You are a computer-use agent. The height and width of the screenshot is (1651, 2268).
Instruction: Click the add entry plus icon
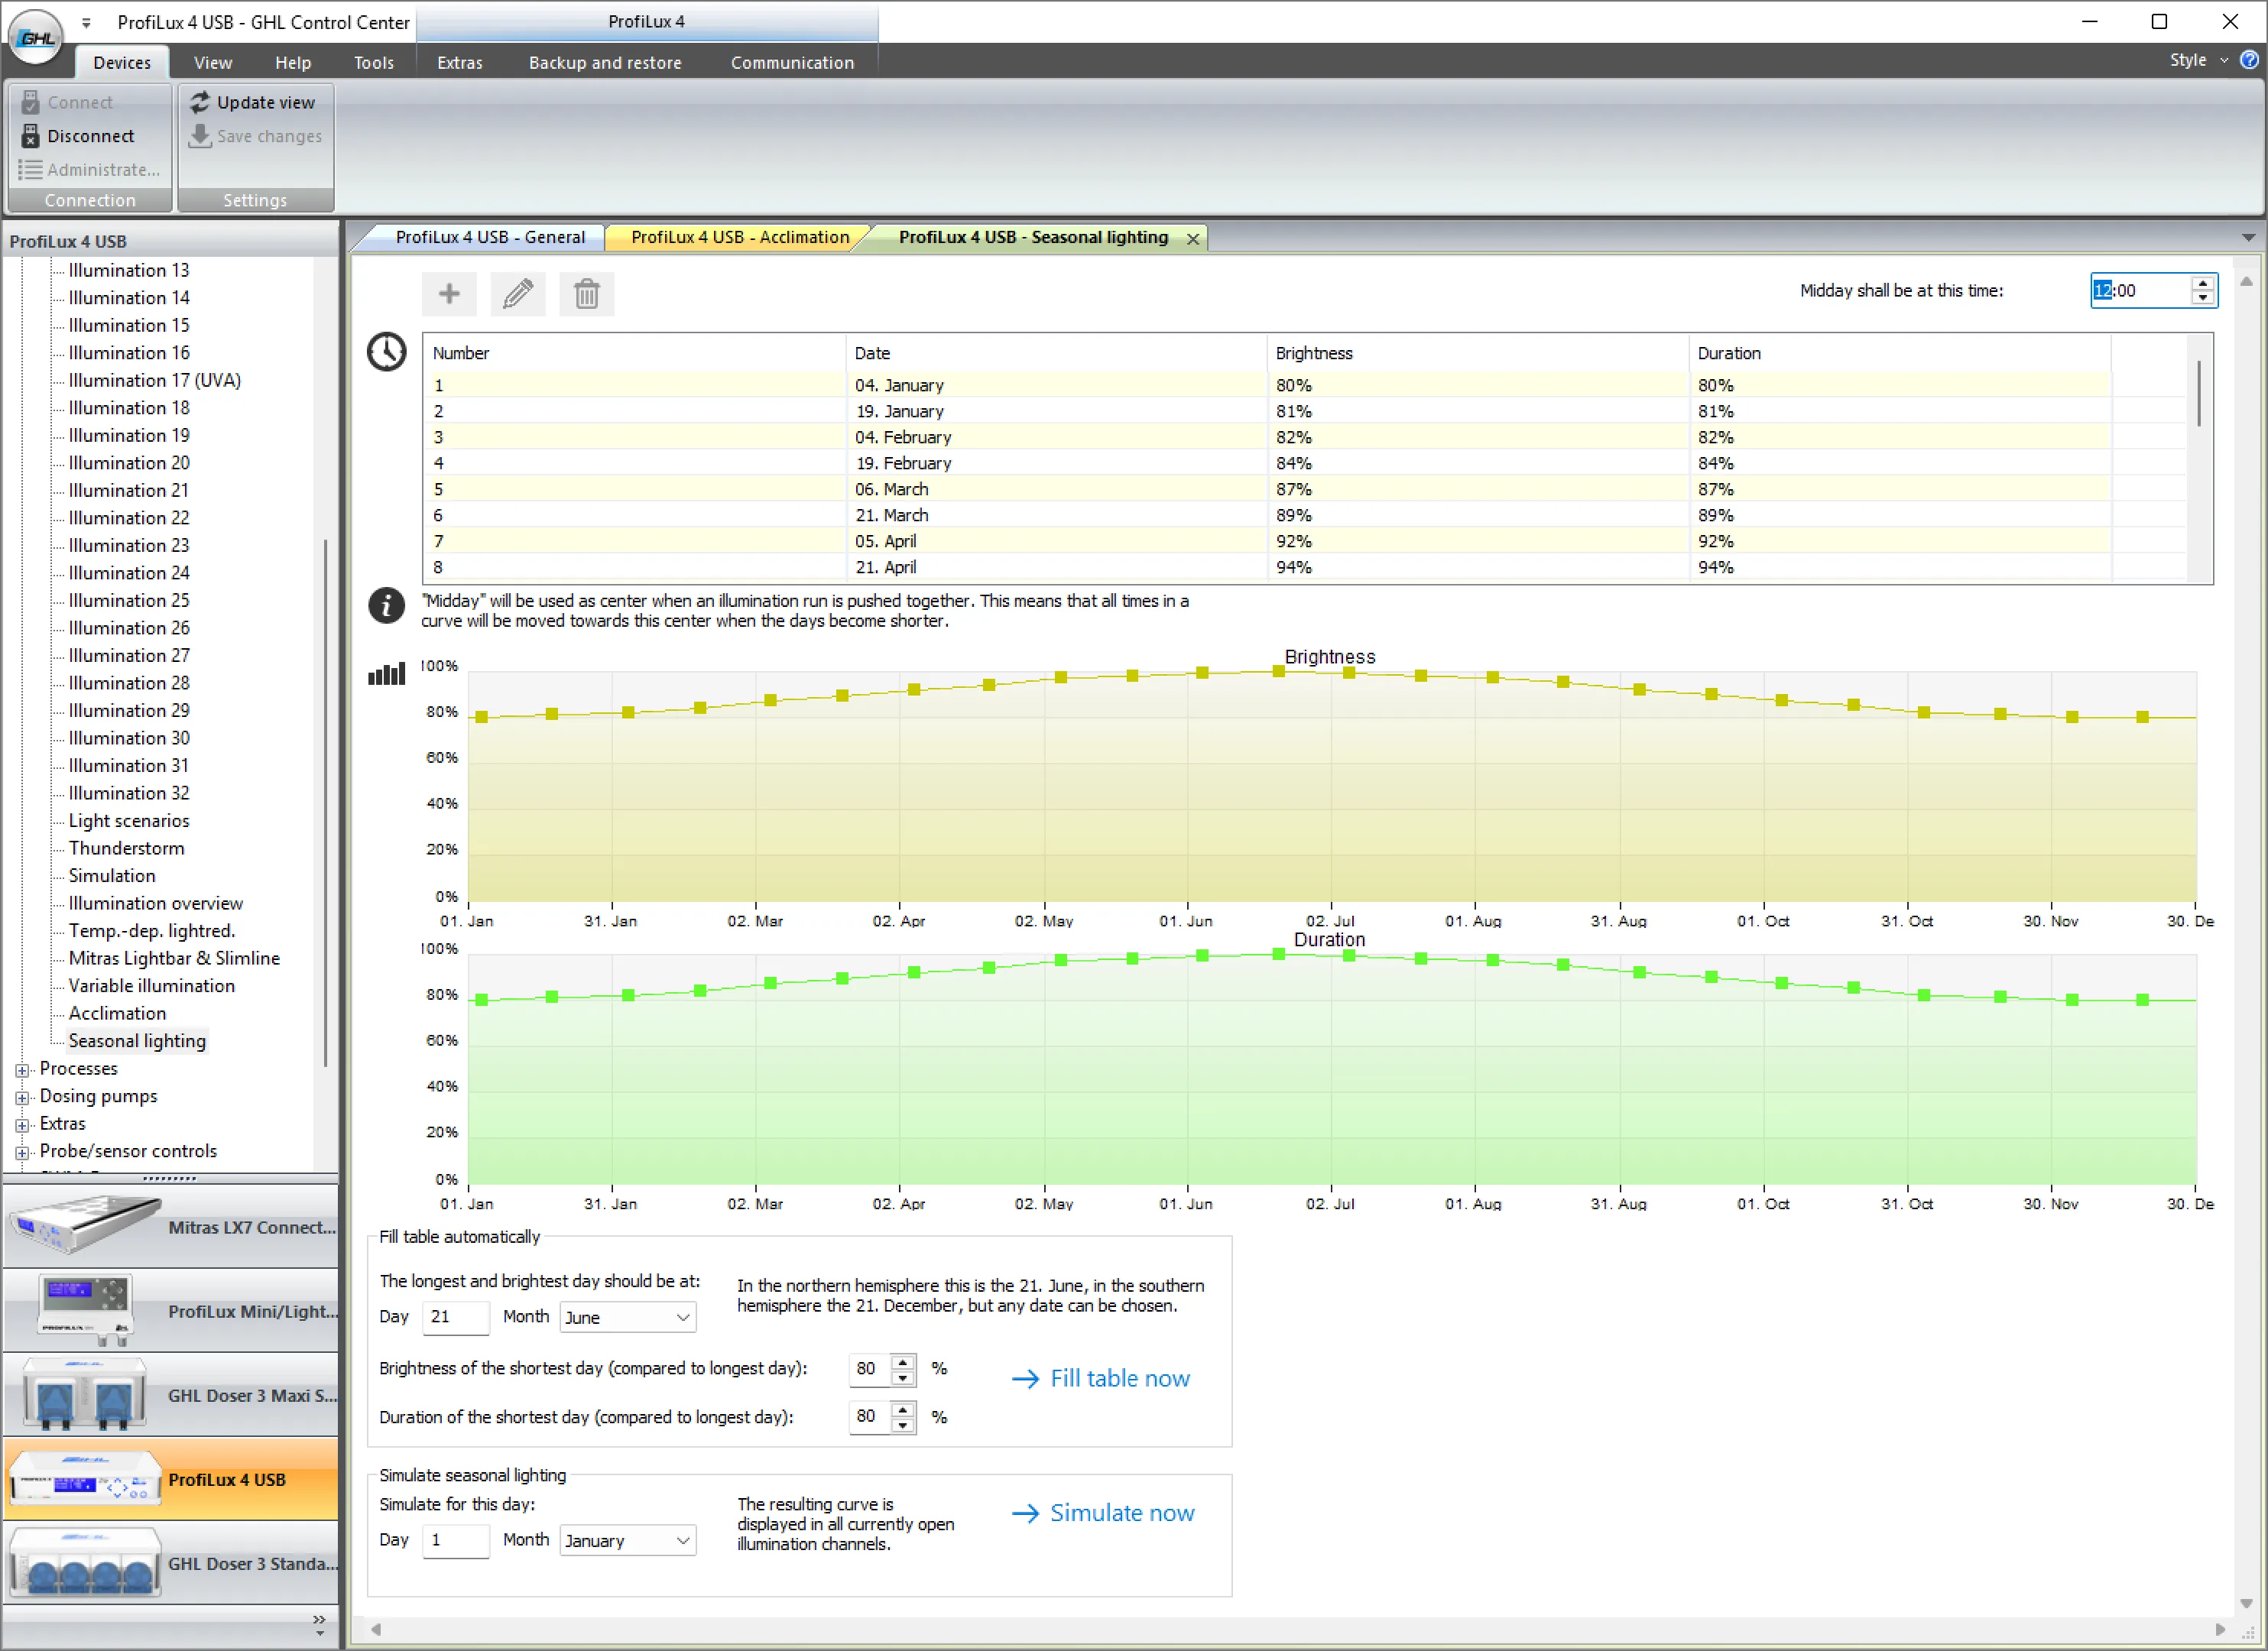449,294
